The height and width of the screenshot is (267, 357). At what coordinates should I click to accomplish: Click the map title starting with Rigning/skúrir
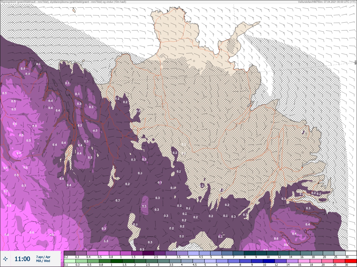[64, 2]
